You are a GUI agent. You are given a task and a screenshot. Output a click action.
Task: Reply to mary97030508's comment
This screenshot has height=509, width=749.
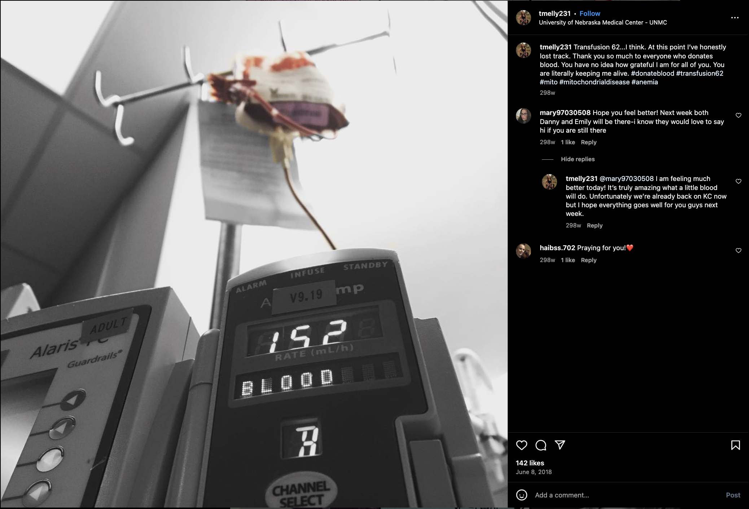coord(588,142)
